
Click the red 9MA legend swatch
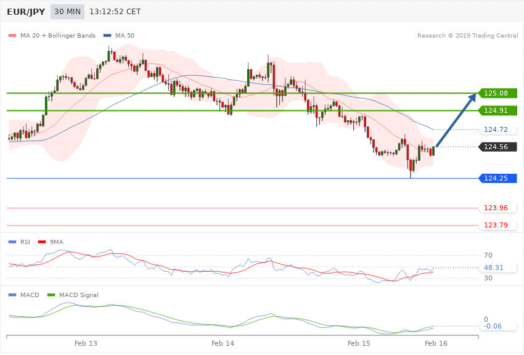(x=42, y=242)
